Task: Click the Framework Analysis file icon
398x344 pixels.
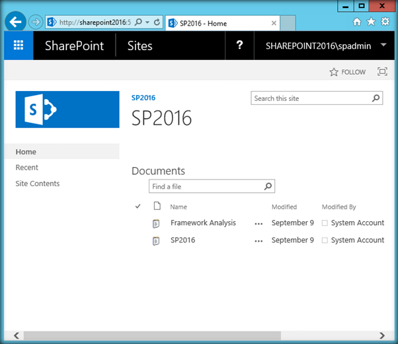Action: click(156, 223)
